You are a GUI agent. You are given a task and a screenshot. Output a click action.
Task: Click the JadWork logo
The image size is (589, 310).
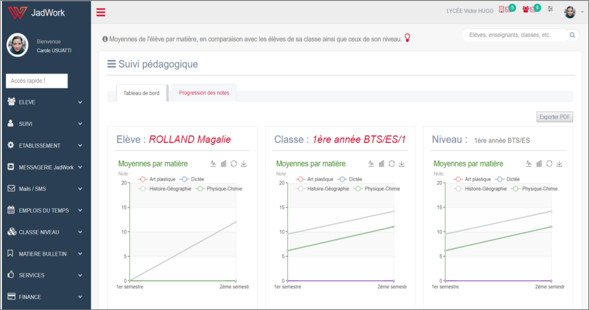coord(36,12)
